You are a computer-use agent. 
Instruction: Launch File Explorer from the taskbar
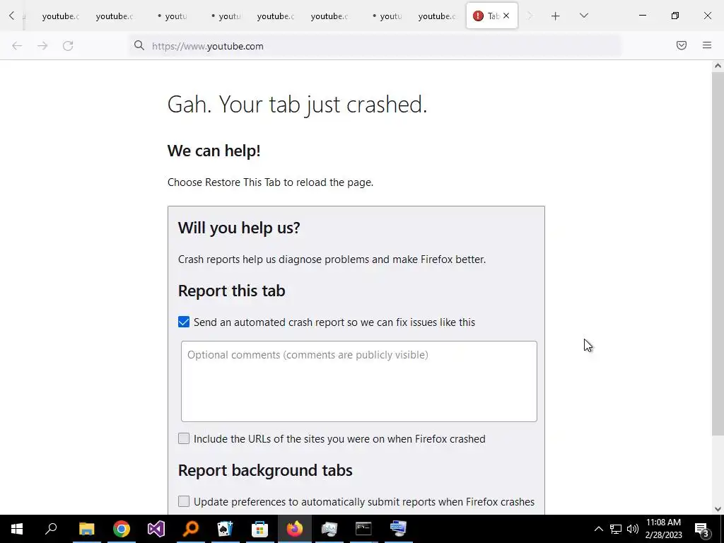coord(86,529)
